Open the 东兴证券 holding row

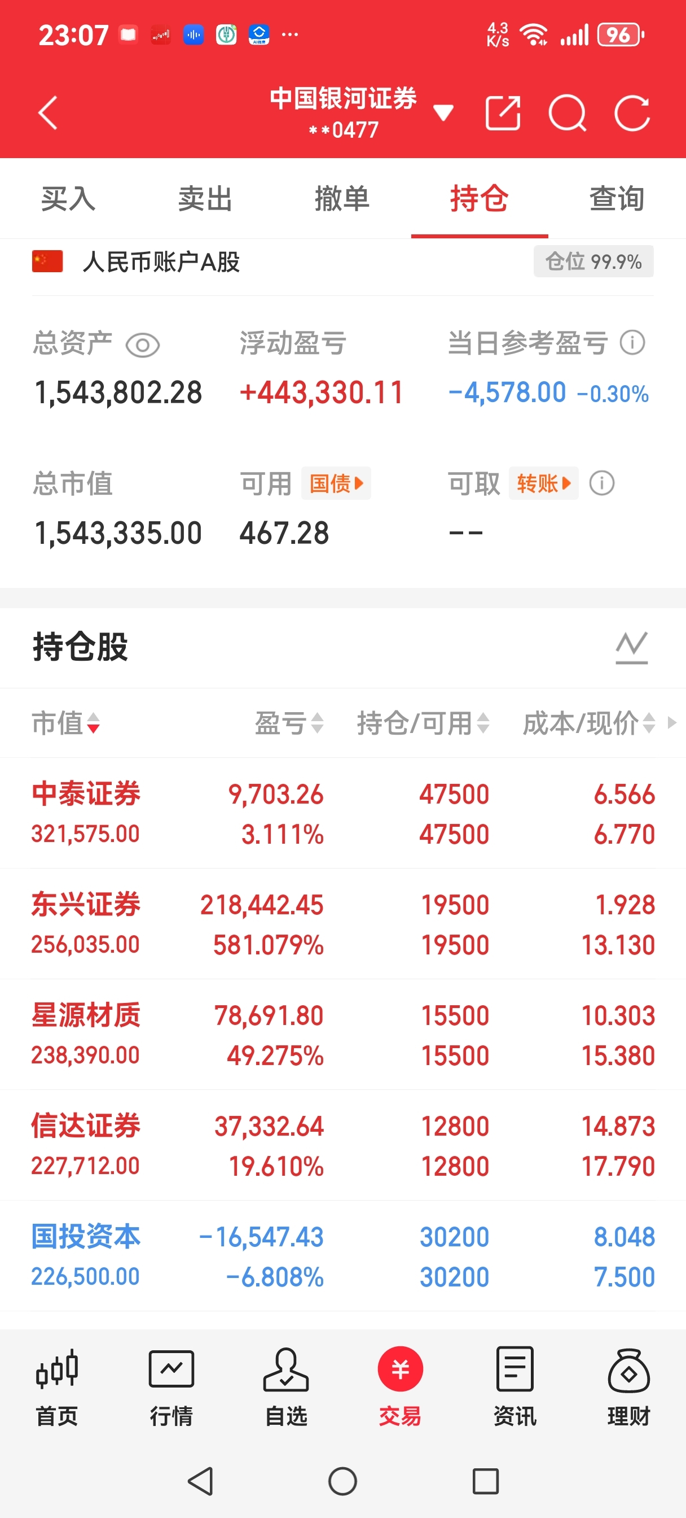pos(342,923)
